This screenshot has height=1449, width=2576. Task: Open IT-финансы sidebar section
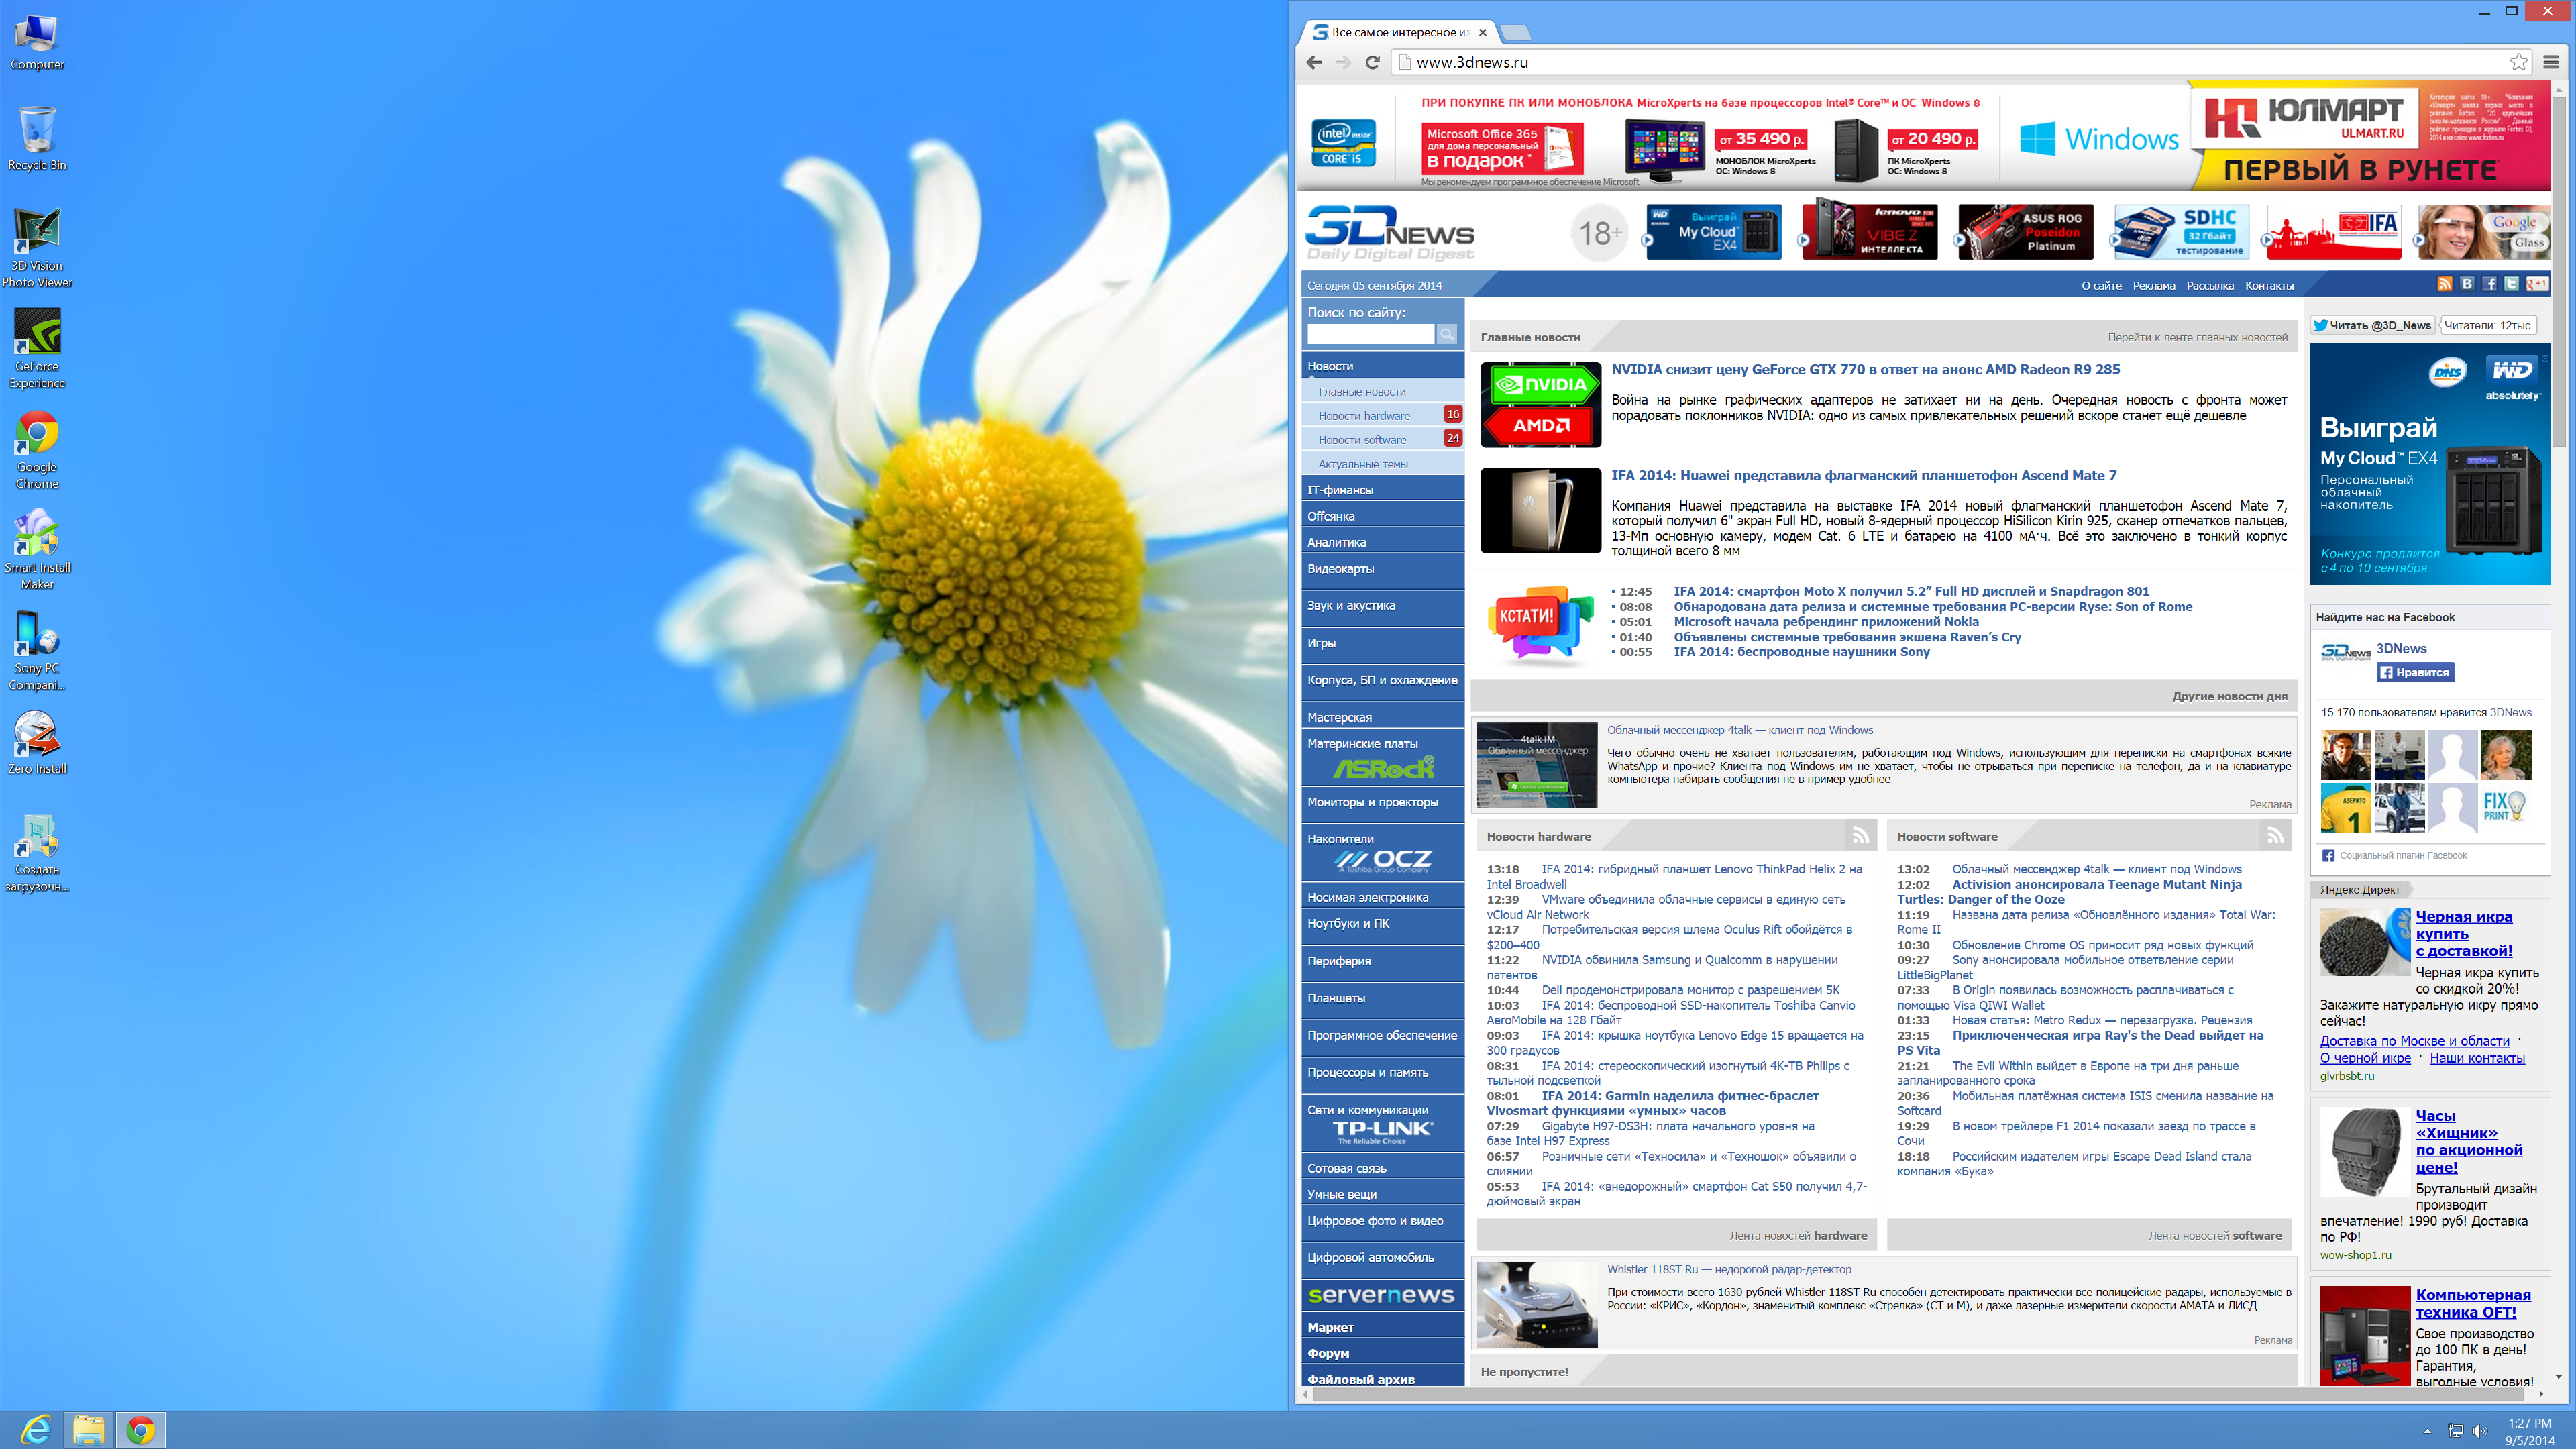click(x=1383, y=490)
